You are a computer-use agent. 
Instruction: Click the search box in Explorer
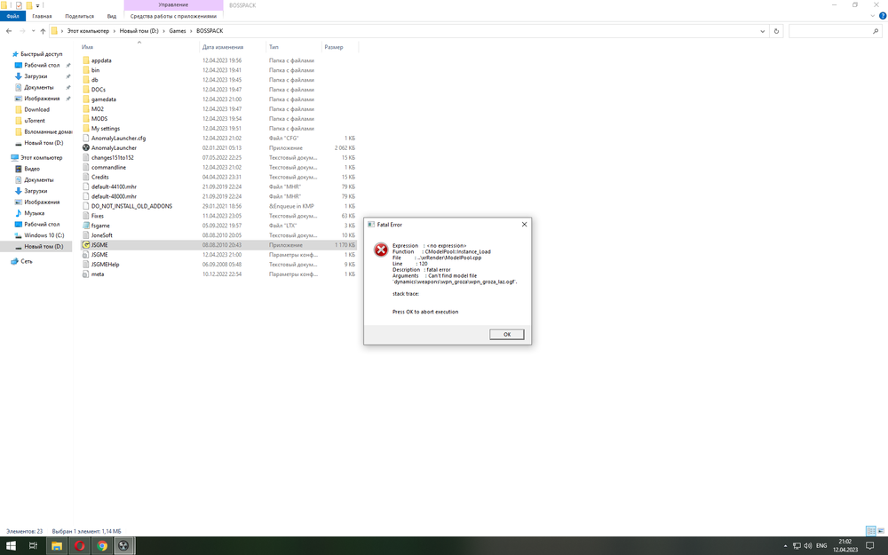835,31
